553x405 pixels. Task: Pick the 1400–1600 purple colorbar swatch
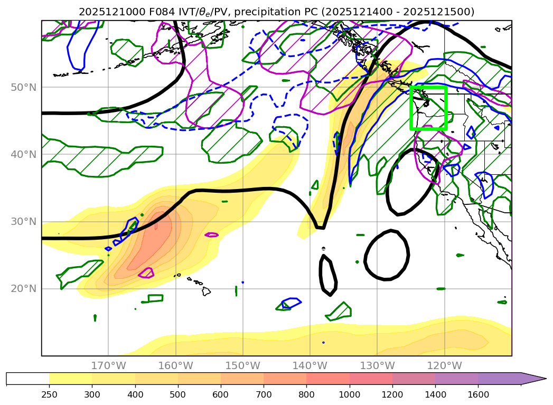pyautogui.click(x=456, y=379)
